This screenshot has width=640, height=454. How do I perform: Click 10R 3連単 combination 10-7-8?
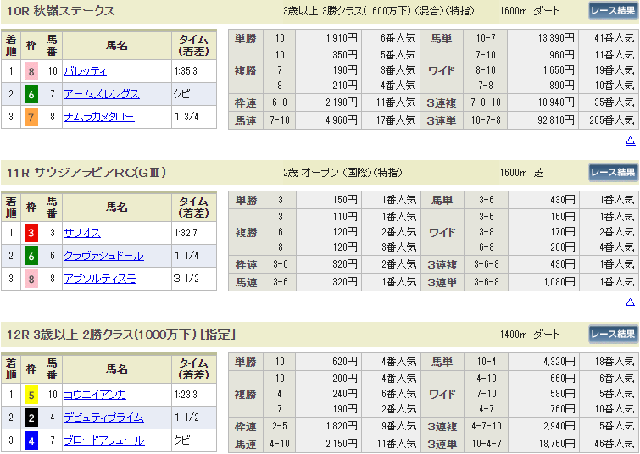(486, 120)
